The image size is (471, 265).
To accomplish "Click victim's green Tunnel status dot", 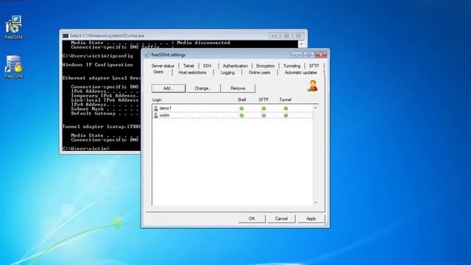I will (286, 116).
